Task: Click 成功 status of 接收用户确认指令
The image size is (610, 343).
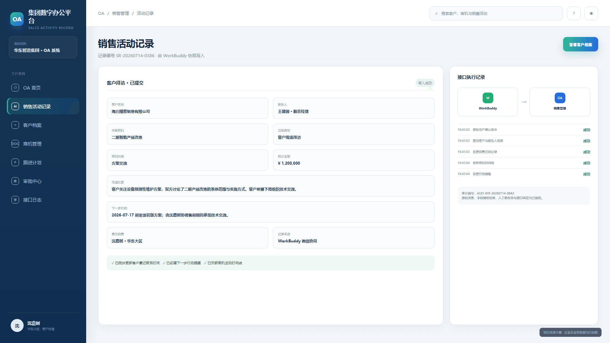Action: pyautogui.click(x=587, y=130)
